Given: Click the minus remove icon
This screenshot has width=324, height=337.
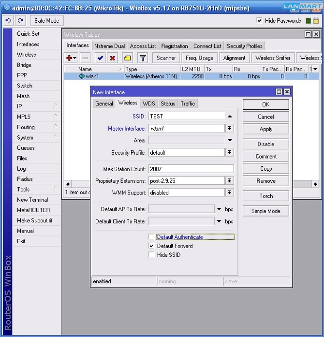Looking at the screenshot, I should [x=85, y=58].
